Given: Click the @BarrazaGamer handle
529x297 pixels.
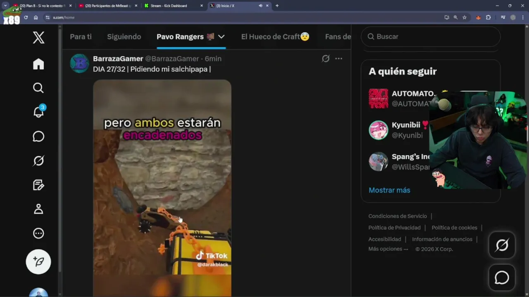Looking at the screenshot, I should coord(172,59).
